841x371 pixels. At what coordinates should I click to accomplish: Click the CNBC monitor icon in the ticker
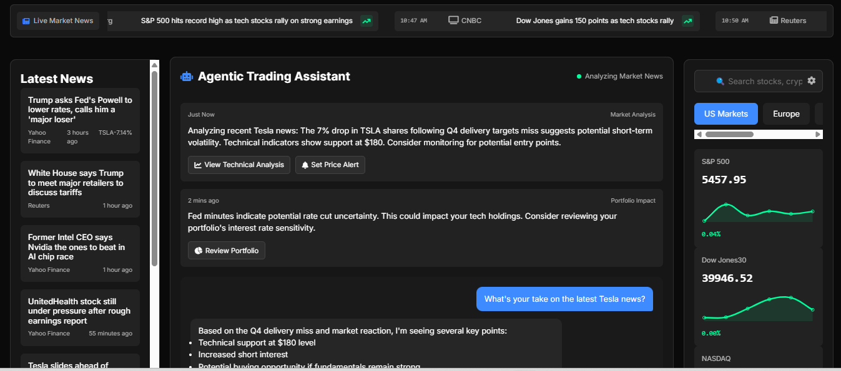[454, 21]
